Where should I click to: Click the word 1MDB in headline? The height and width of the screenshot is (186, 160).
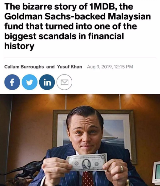point(101,7)
